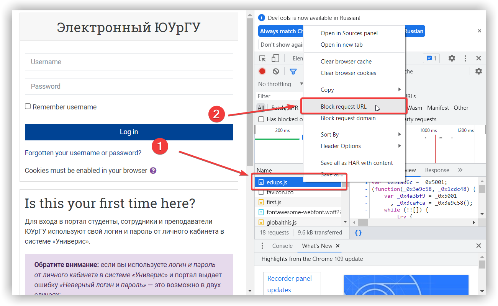The image size is (498, 306).
Task: Pretty print the response with braces icon
Action: (358, 233)
